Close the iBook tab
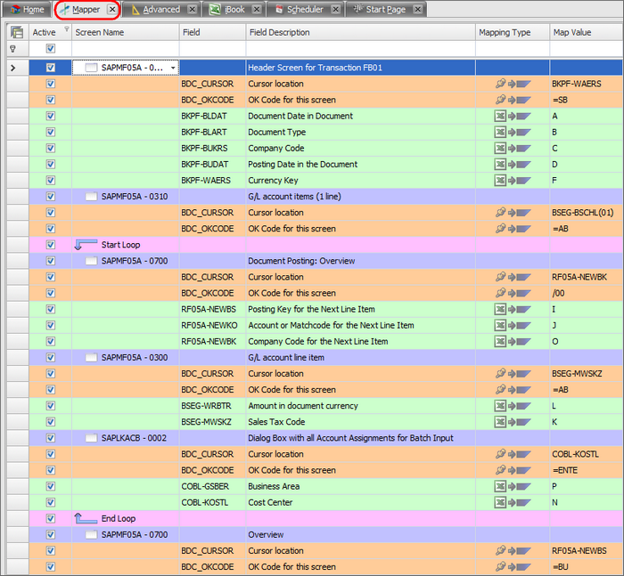Image resolution: width=624 pixels, height=576 pixels. [257, 10]
